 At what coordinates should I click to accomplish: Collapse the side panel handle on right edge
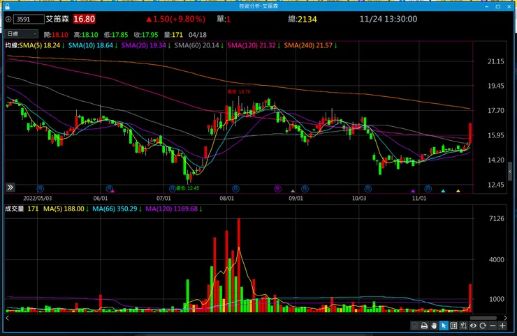pos(510,171)
